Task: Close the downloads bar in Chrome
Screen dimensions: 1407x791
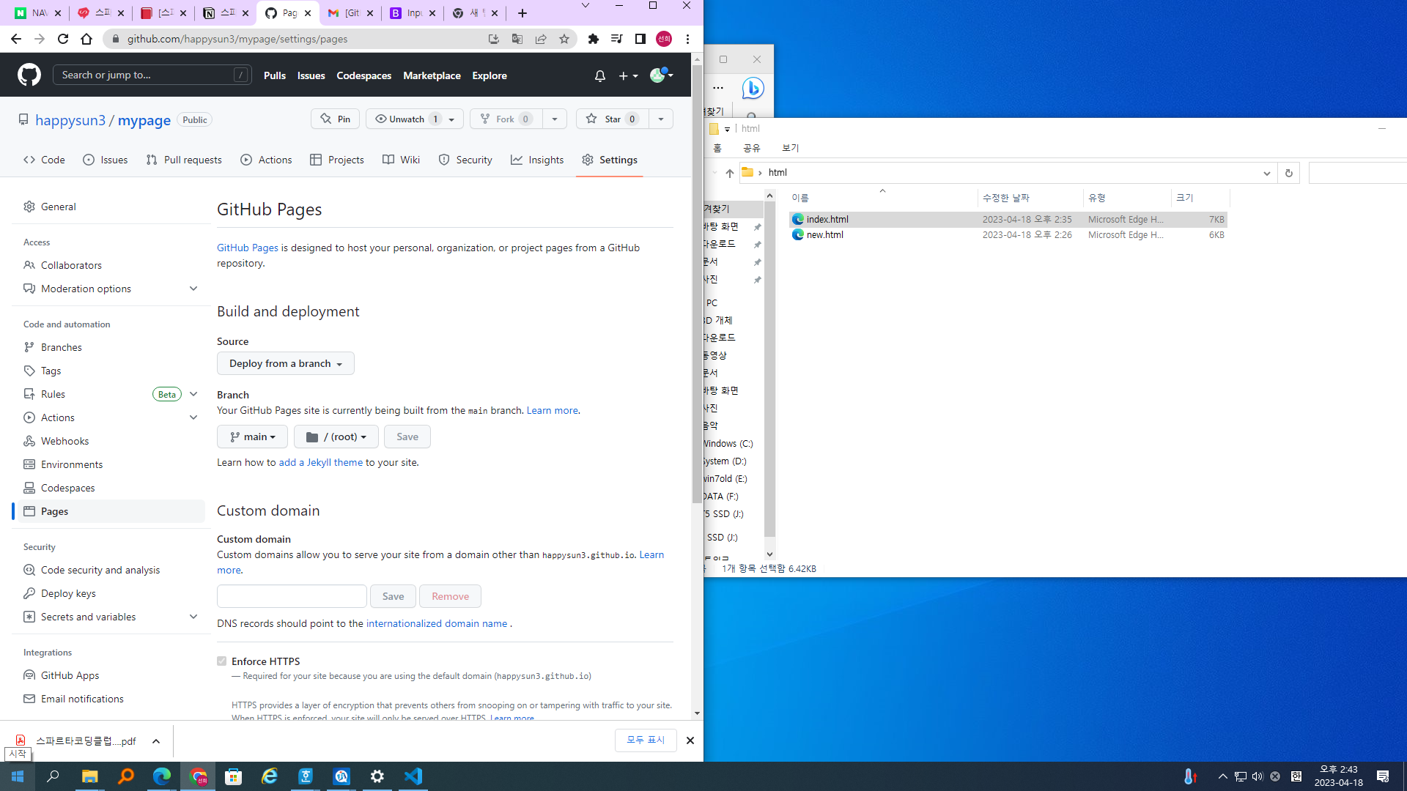Action: click(690, 740)
